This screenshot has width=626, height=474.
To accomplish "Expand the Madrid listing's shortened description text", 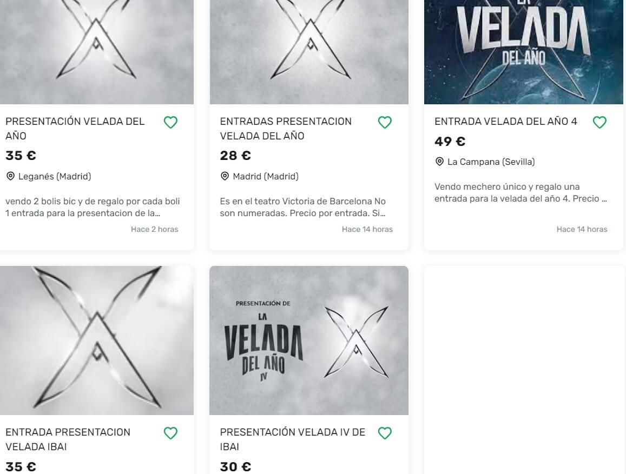I will (x=303, y=206).
